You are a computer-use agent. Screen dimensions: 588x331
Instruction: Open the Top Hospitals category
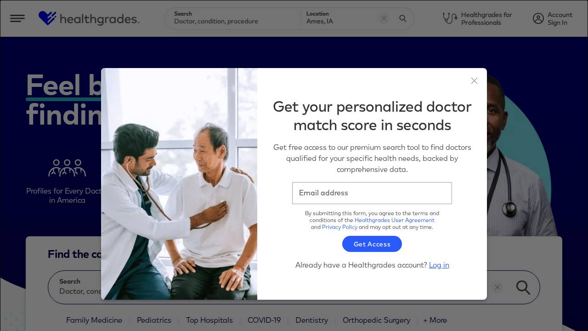(x=209, y=320)
